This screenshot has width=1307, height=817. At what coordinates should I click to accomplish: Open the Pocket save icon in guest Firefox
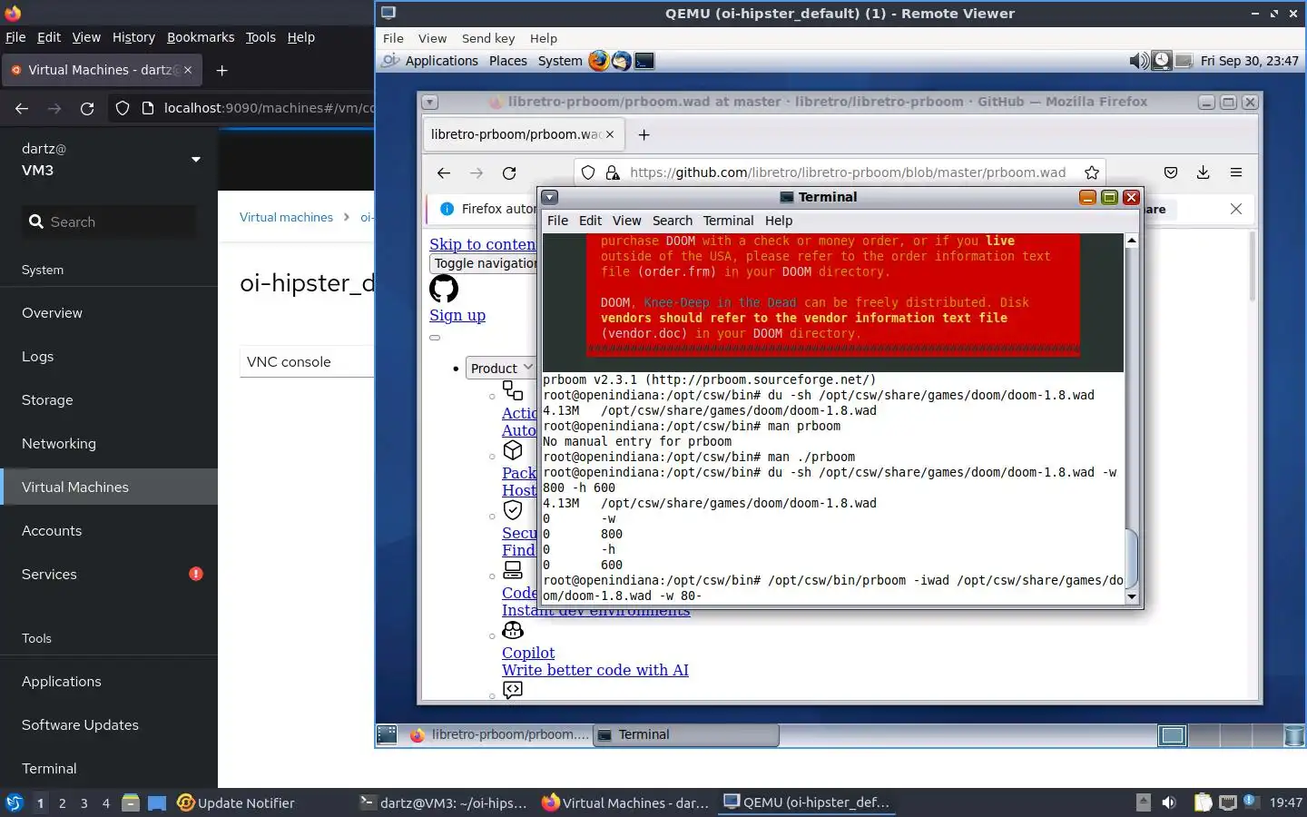click(x=1171, y=172)
